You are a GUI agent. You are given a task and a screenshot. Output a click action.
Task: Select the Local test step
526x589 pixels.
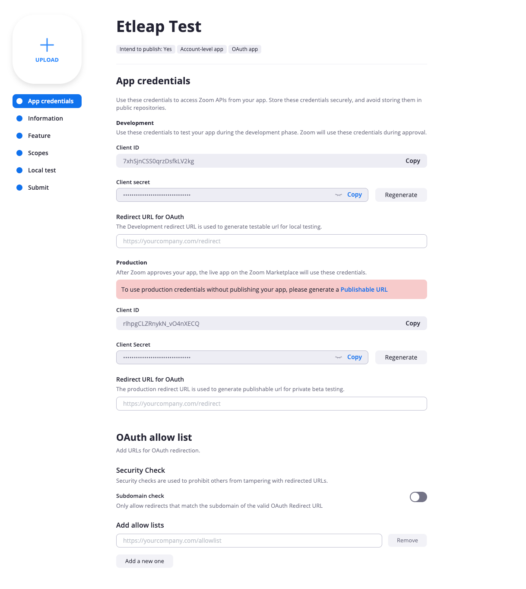coord(42,170)
